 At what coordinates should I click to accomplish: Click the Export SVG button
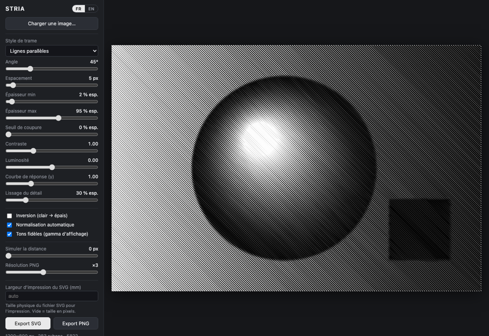point(28,324)
